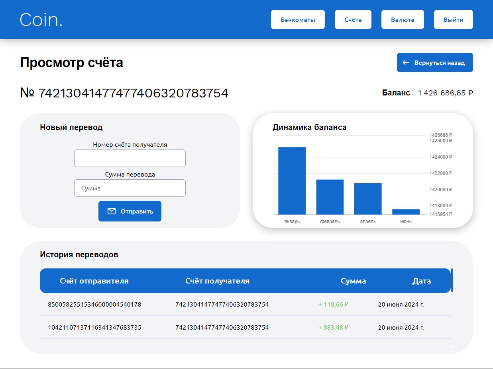Go to the Счета section
Image resolution: width=493 pixels, height=369 pixels.
(x=353, y=19)
